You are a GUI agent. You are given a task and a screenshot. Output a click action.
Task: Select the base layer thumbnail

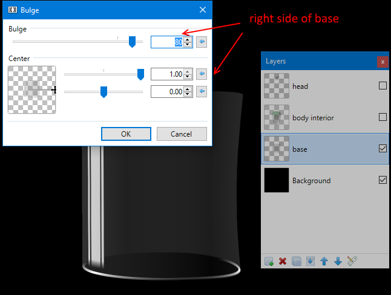click(277, 149)
